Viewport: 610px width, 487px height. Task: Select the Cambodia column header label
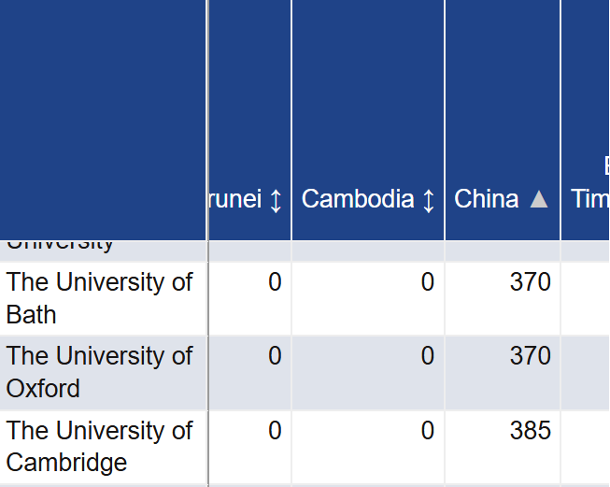(x=358, y=199)
